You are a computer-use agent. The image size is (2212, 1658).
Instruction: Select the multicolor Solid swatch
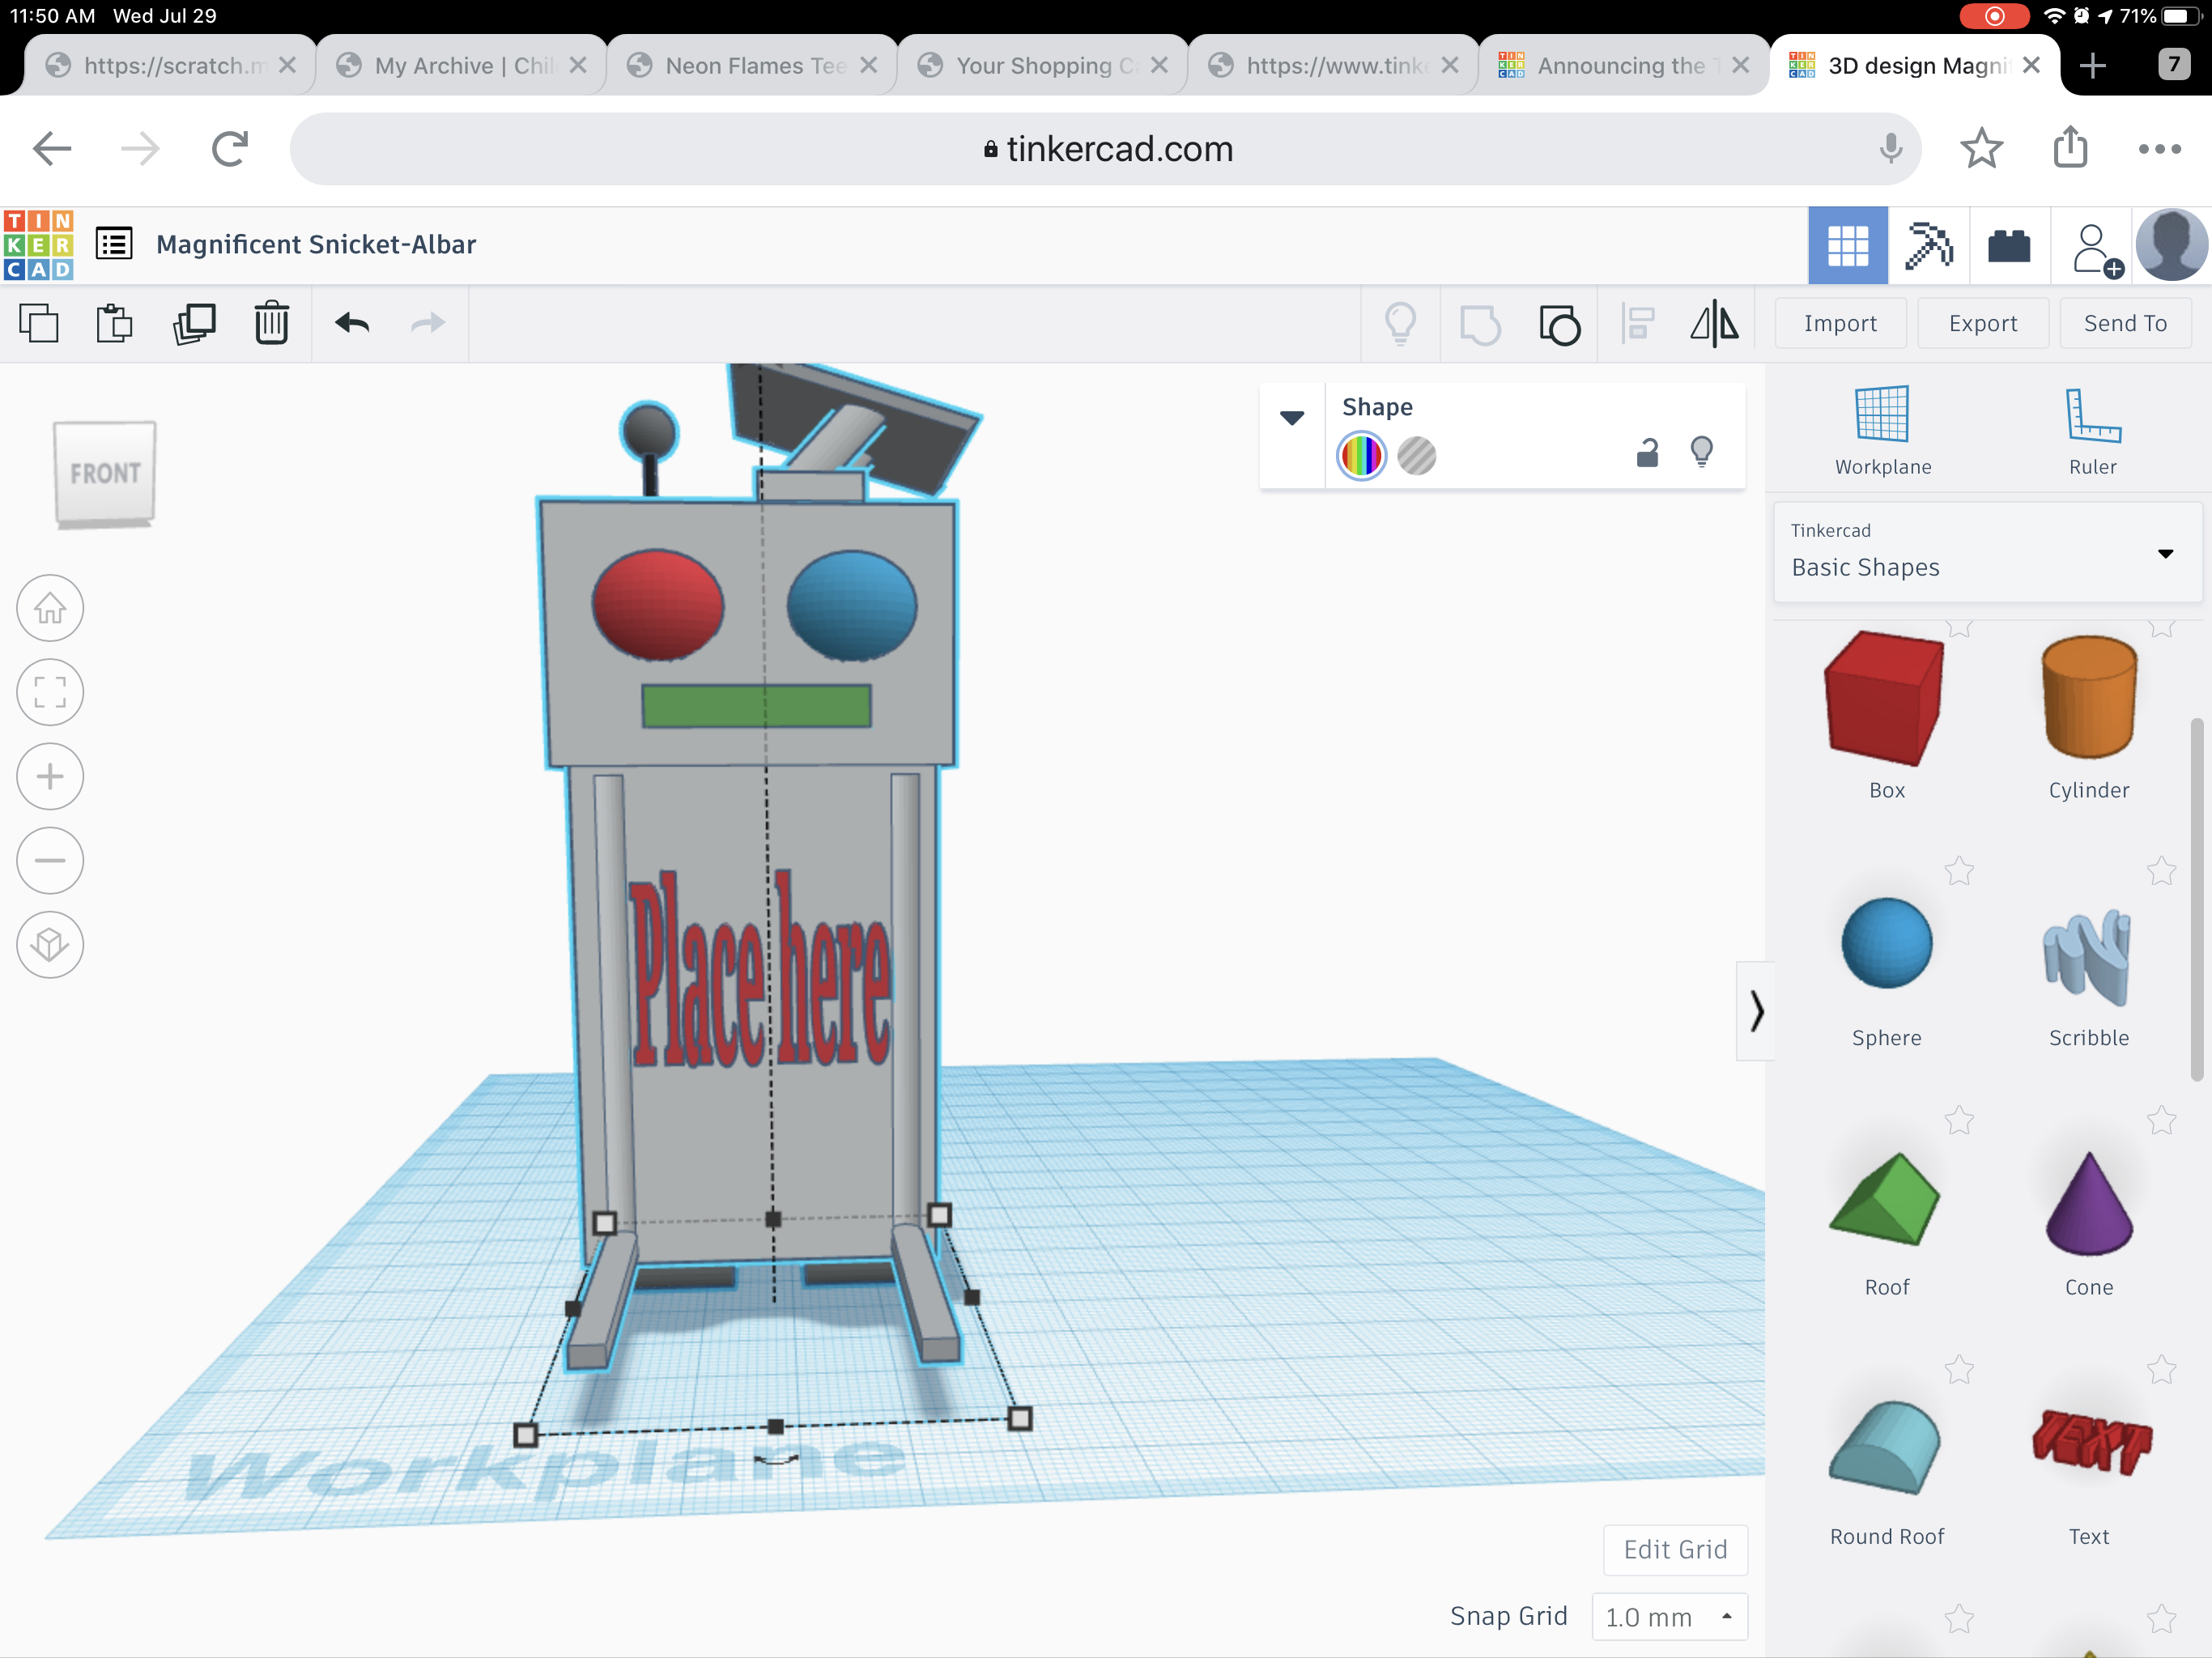tap(1361, 455)
